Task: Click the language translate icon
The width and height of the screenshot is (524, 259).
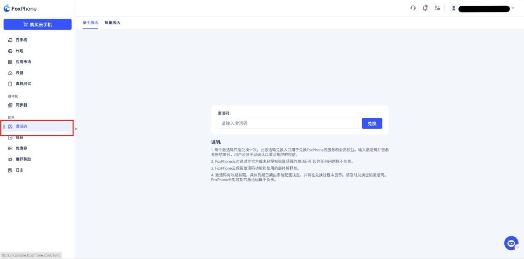Action: pos(437,8)
